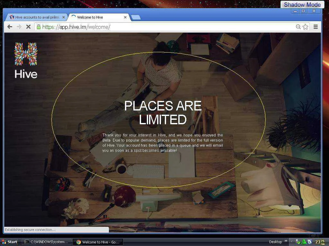
Task: Open the Windows Start menu
Action: pyautogui.click(x=9, y=242)
